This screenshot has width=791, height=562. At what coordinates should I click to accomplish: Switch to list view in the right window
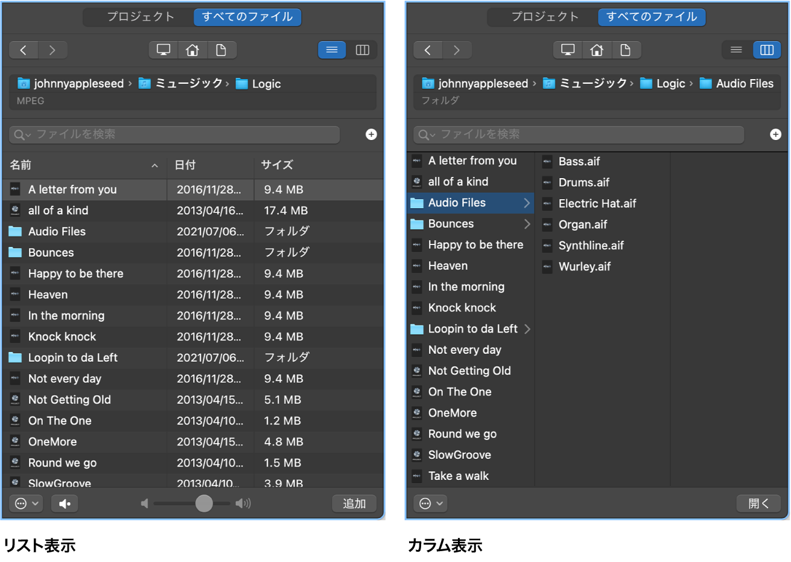coord(735,49)
